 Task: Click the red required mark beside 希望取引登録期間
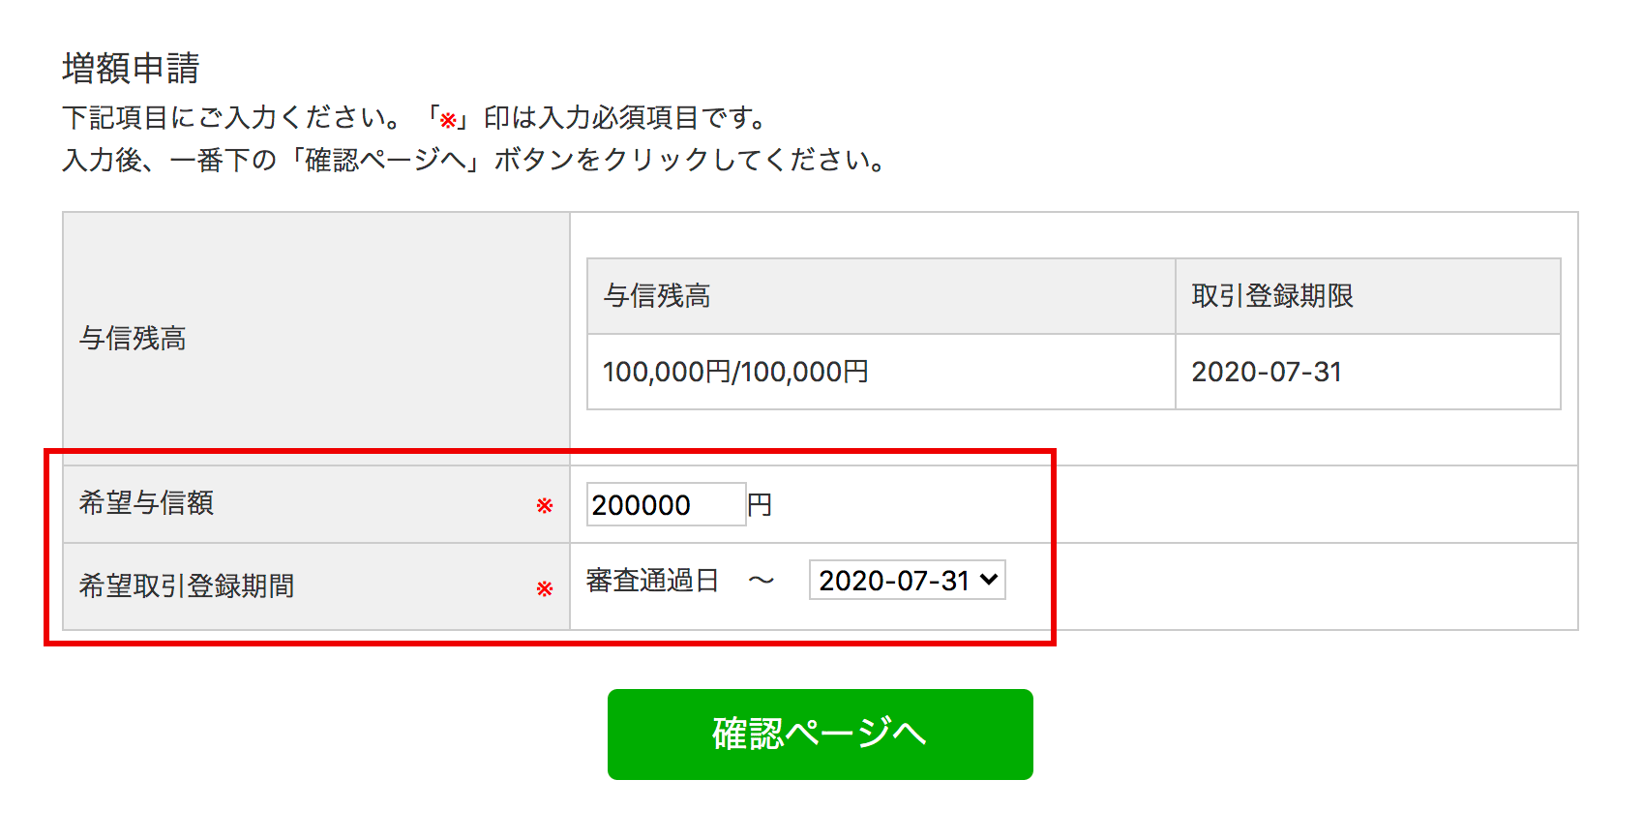click(545, 588)
